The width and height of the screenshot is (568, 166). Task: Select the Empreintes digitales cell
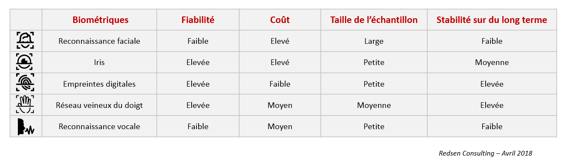tap(99, 84)
